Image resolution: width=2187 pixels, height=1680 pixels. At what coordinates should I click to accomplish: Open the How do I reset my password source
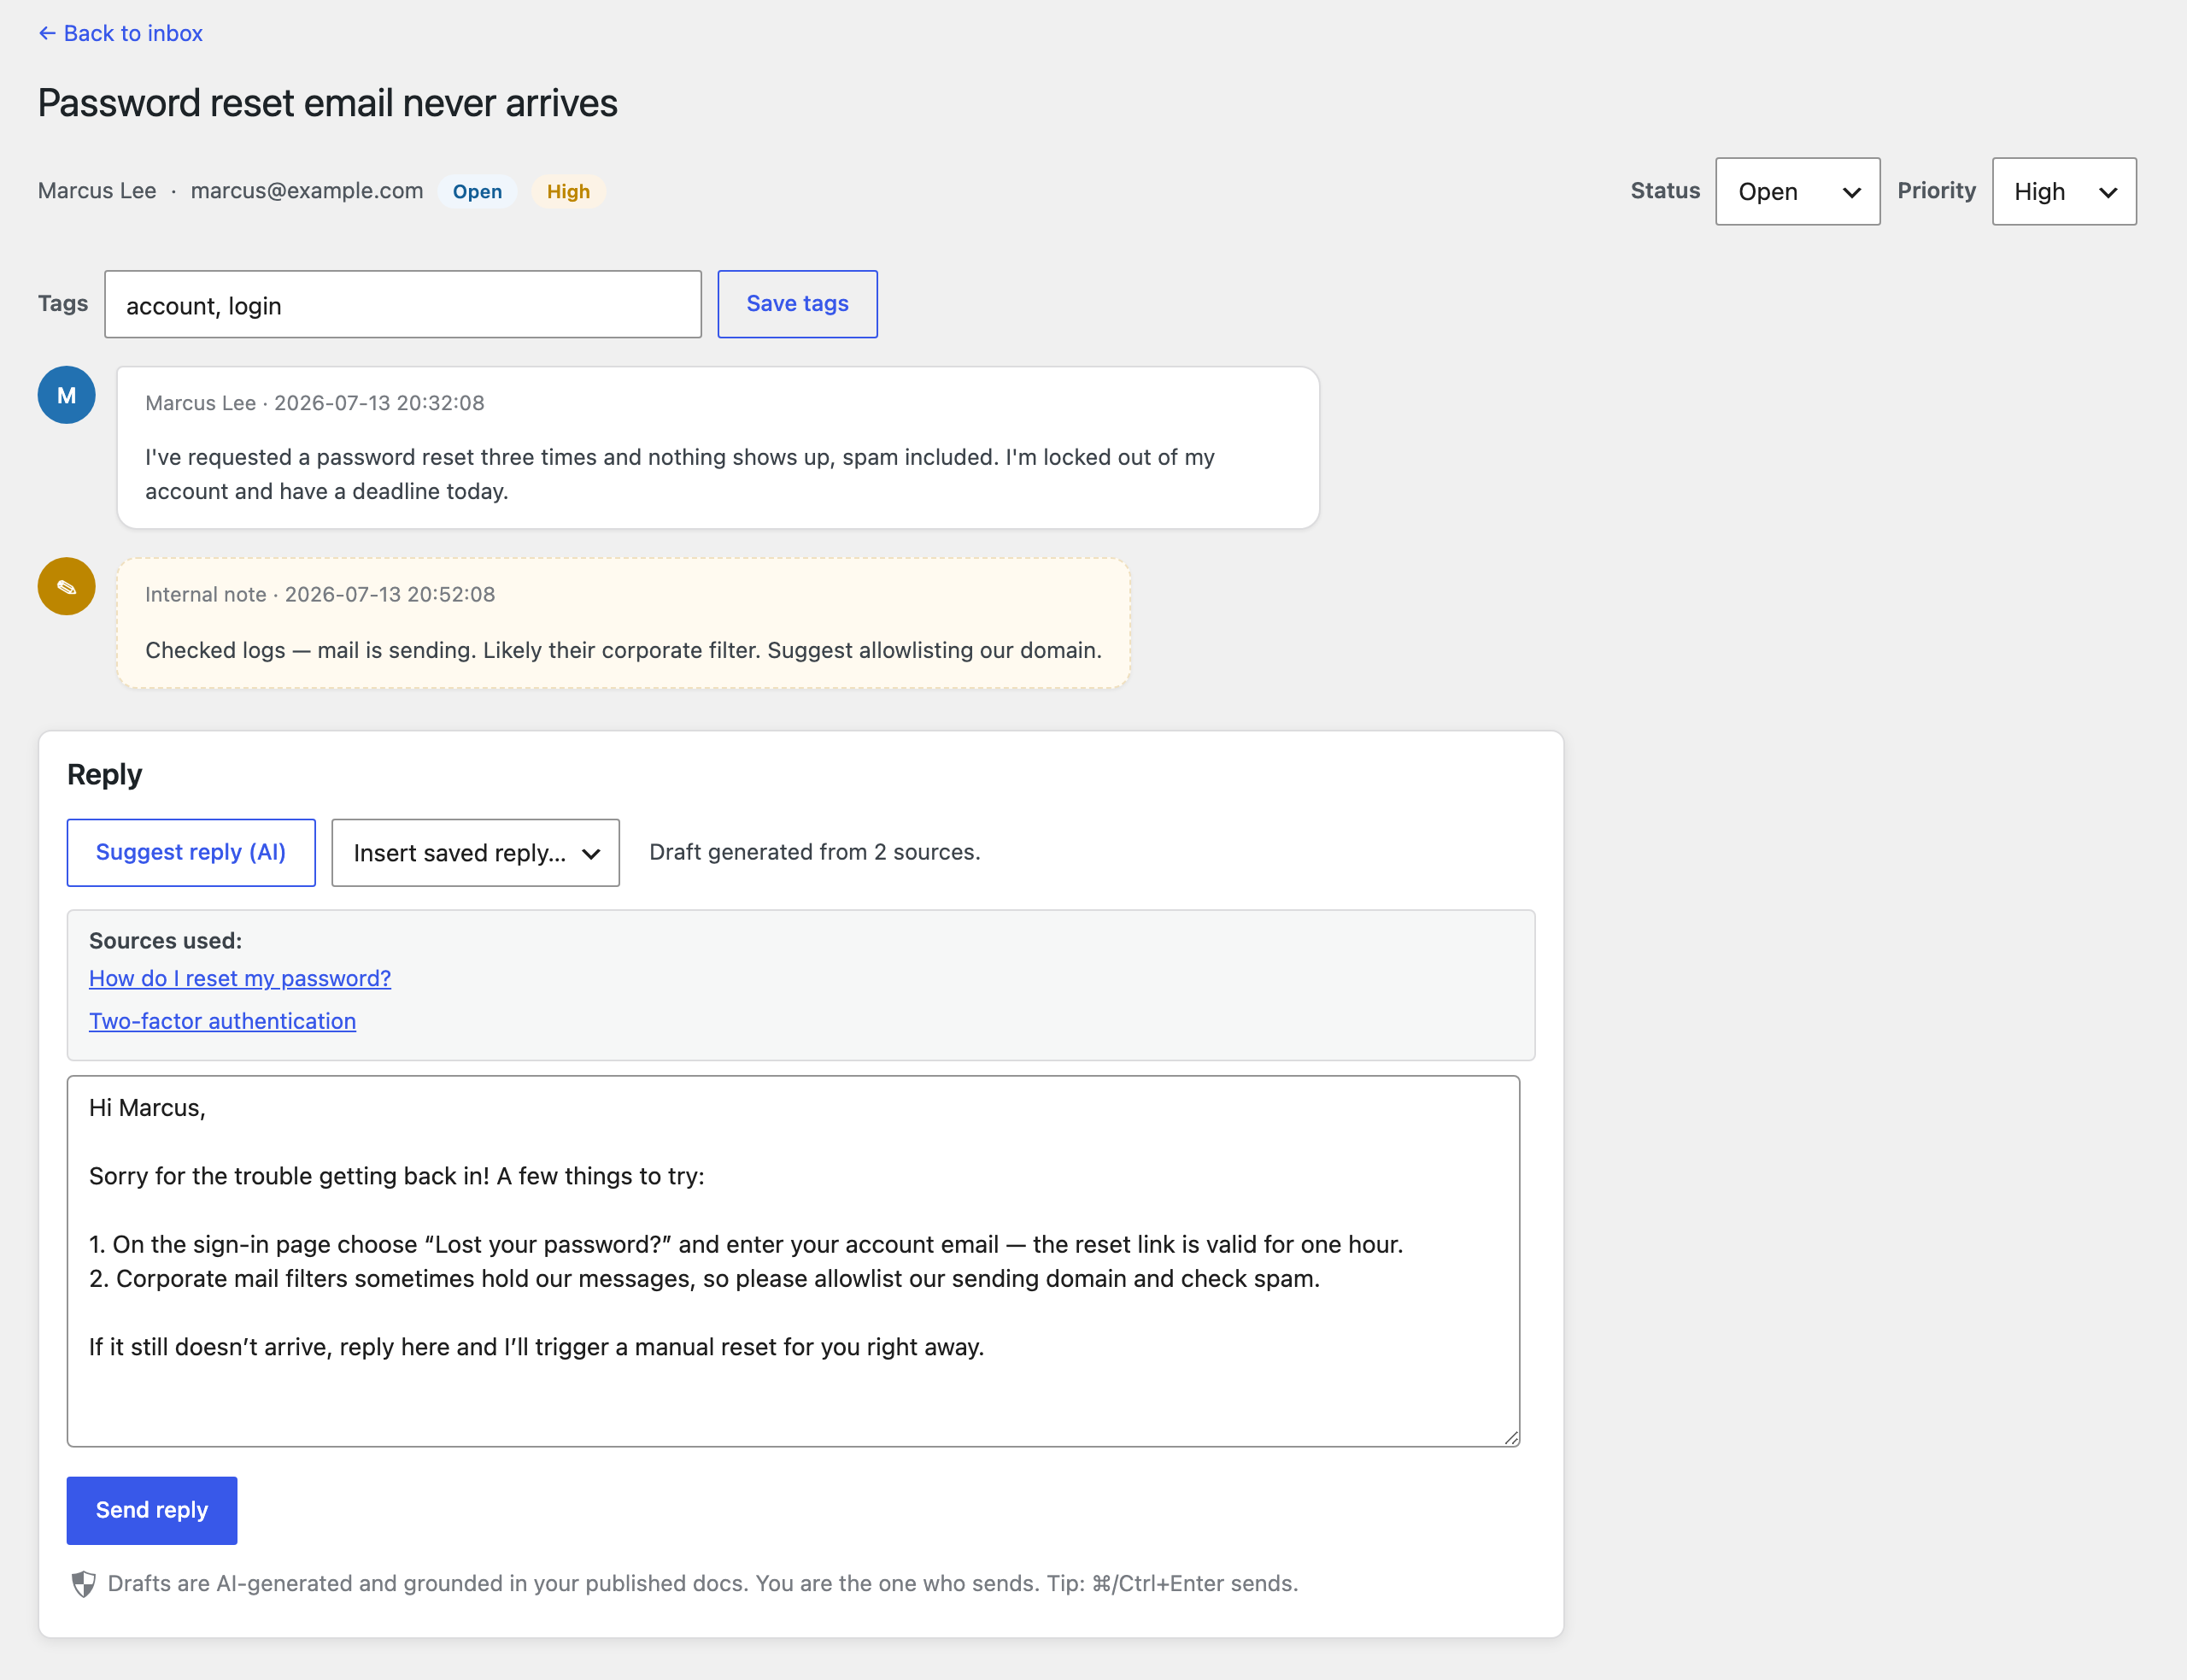240,978
